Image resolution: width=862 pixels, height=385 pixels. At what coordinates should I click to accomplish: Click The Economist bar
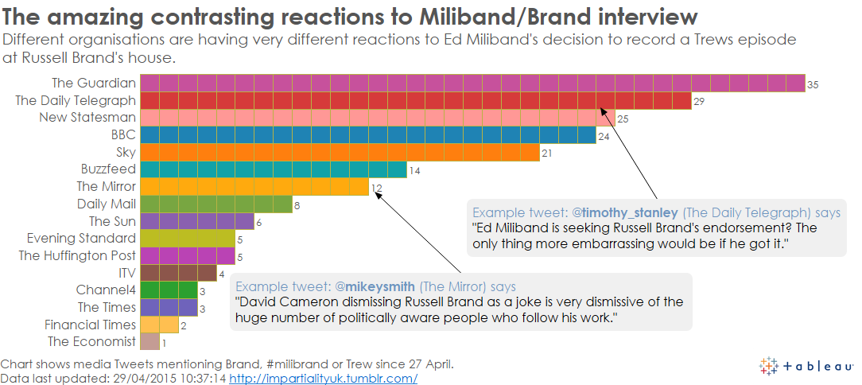[x=149, y=342]
